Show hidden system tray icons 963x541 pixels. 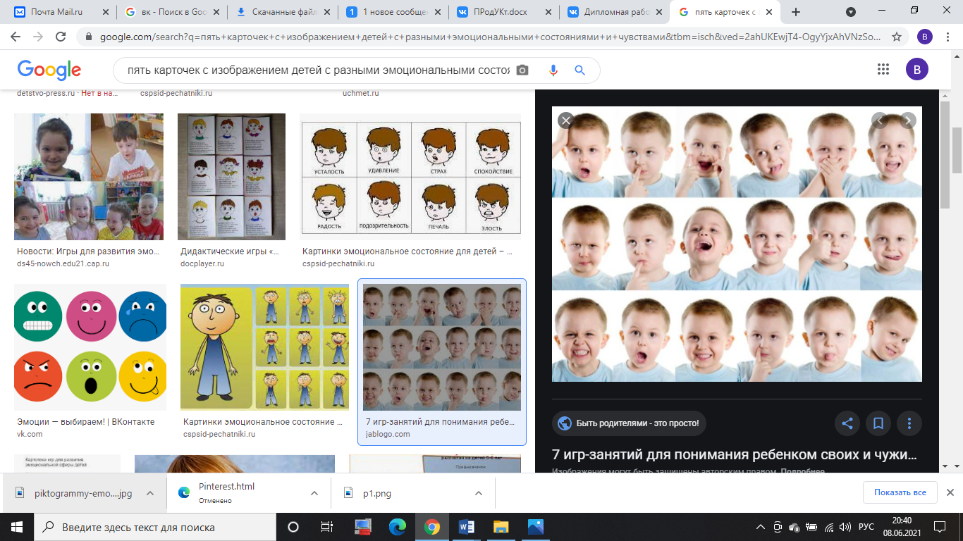click(760, 527)
